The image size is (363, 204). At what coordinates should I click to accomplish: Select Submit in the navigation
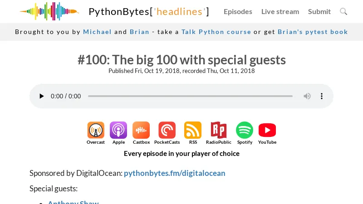[319, 12]
